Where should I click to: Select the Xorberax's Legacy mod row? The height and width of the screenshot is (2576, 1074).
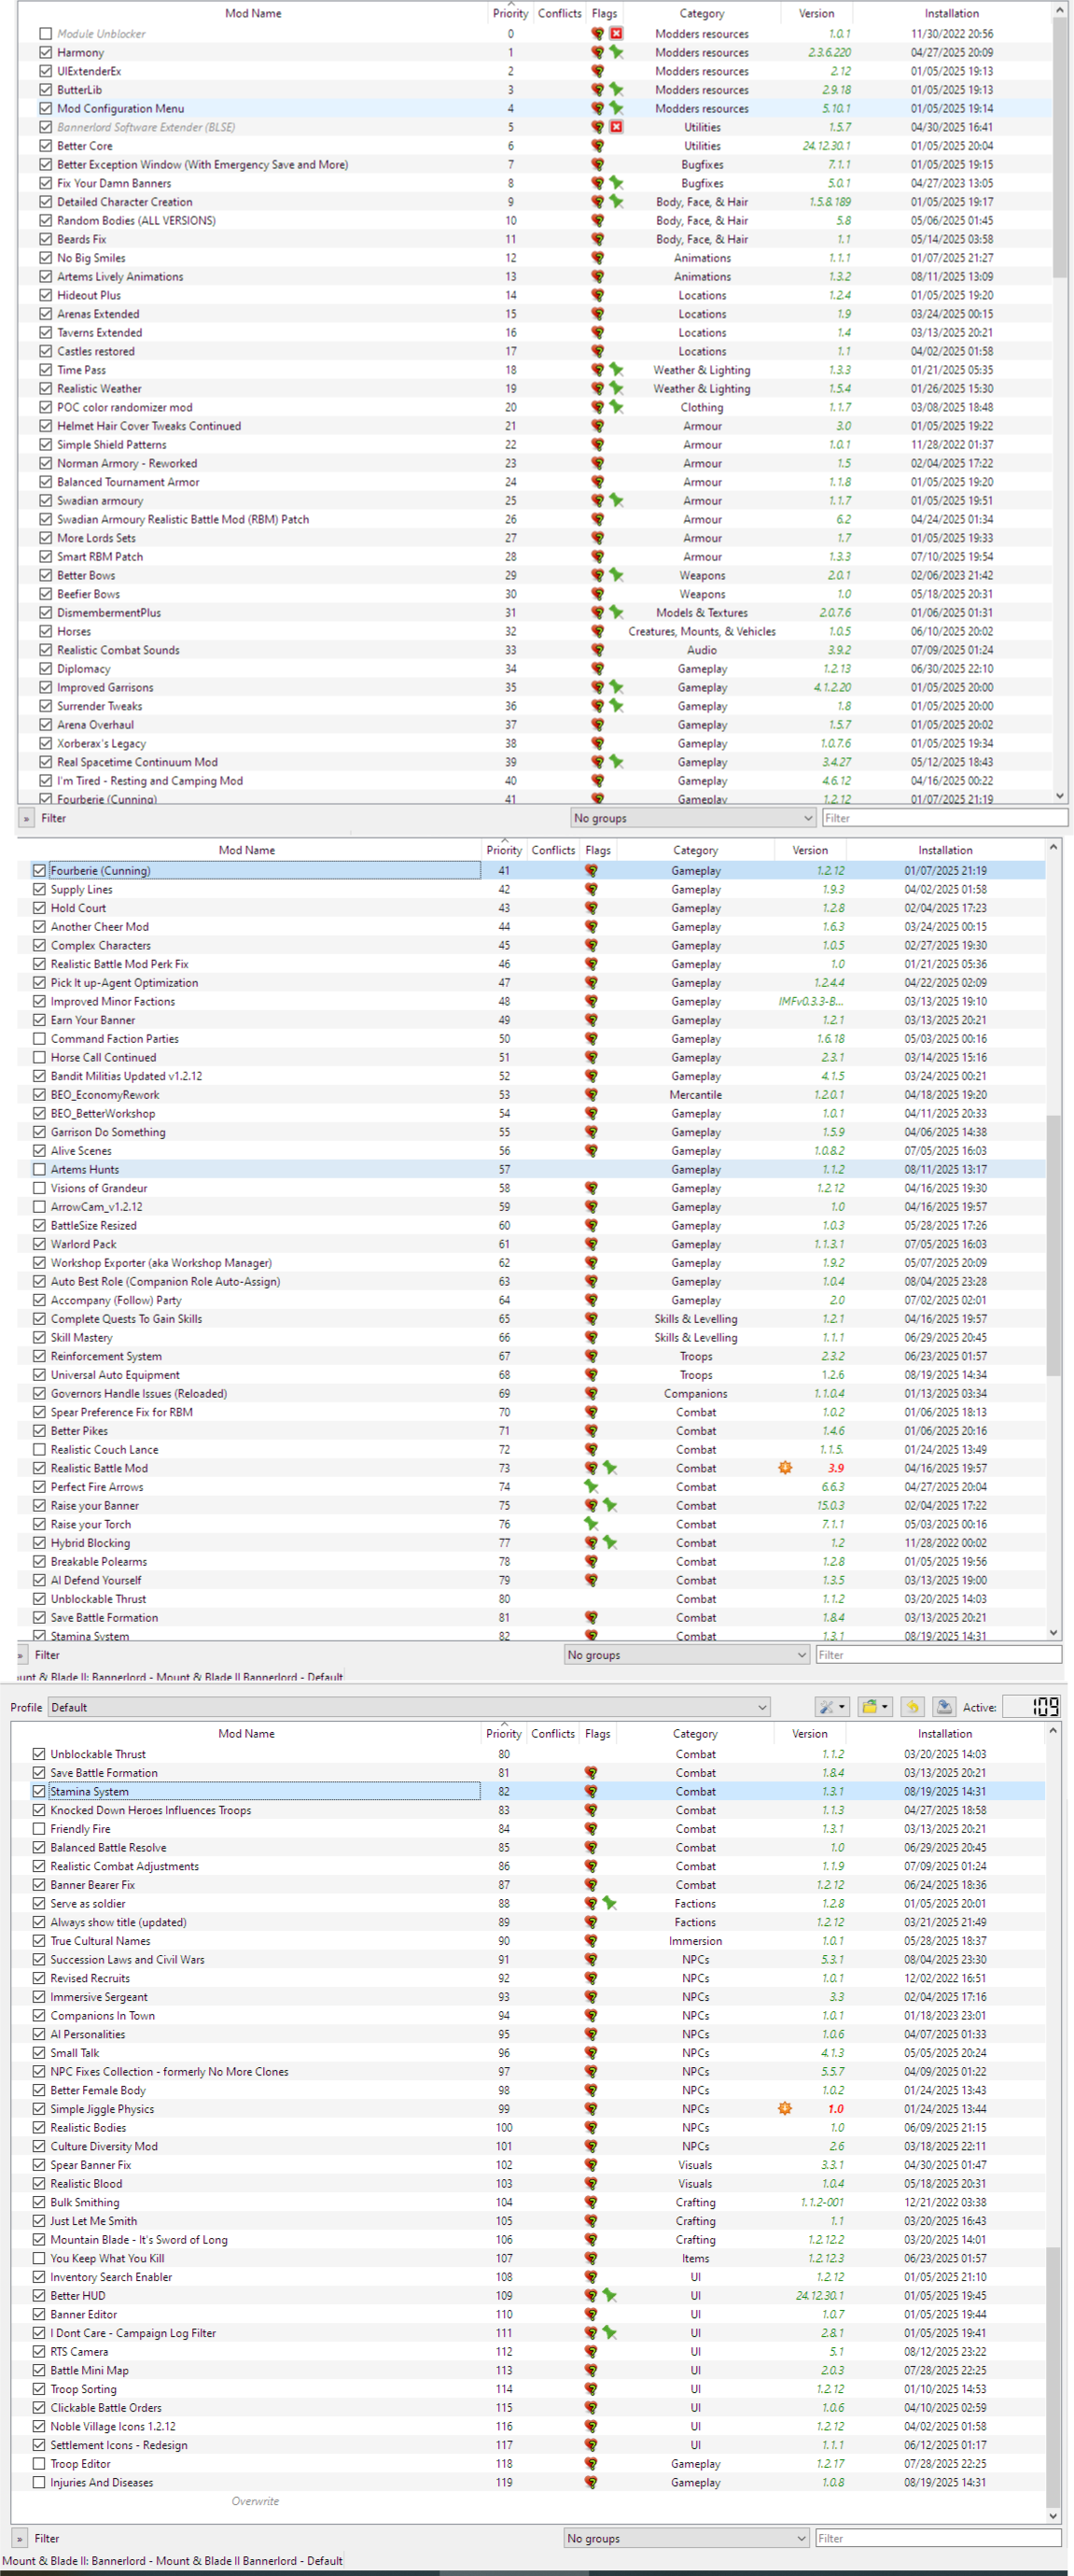(535, 743)
